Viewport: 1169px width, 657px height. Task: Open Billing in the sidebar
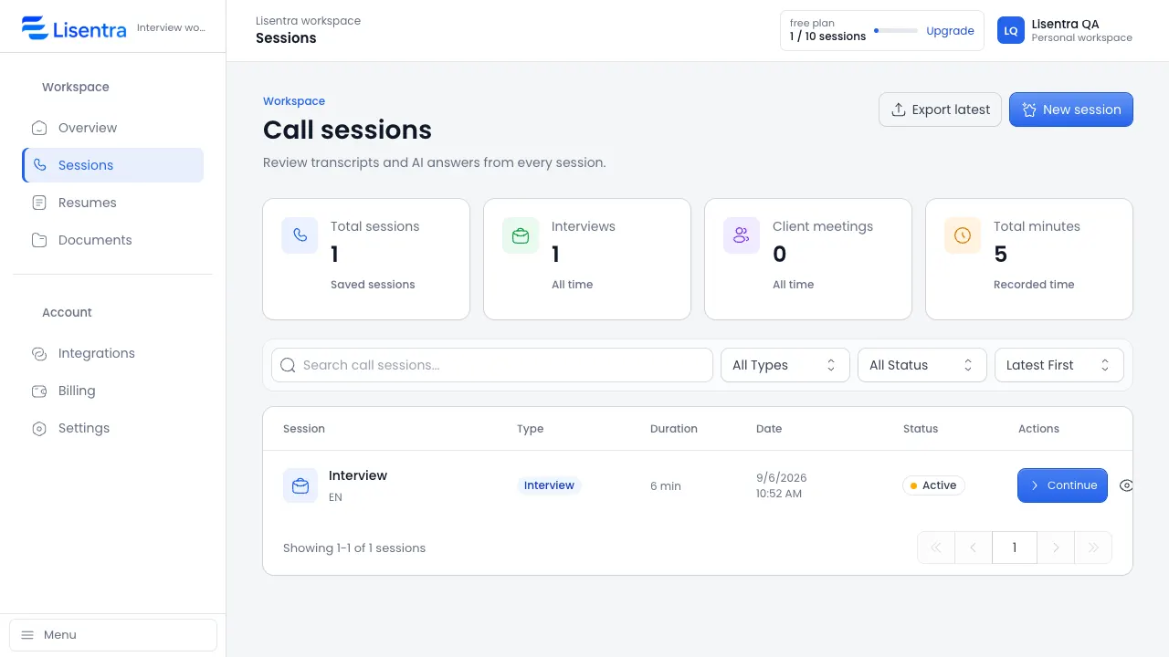click(x=113, y=391)
